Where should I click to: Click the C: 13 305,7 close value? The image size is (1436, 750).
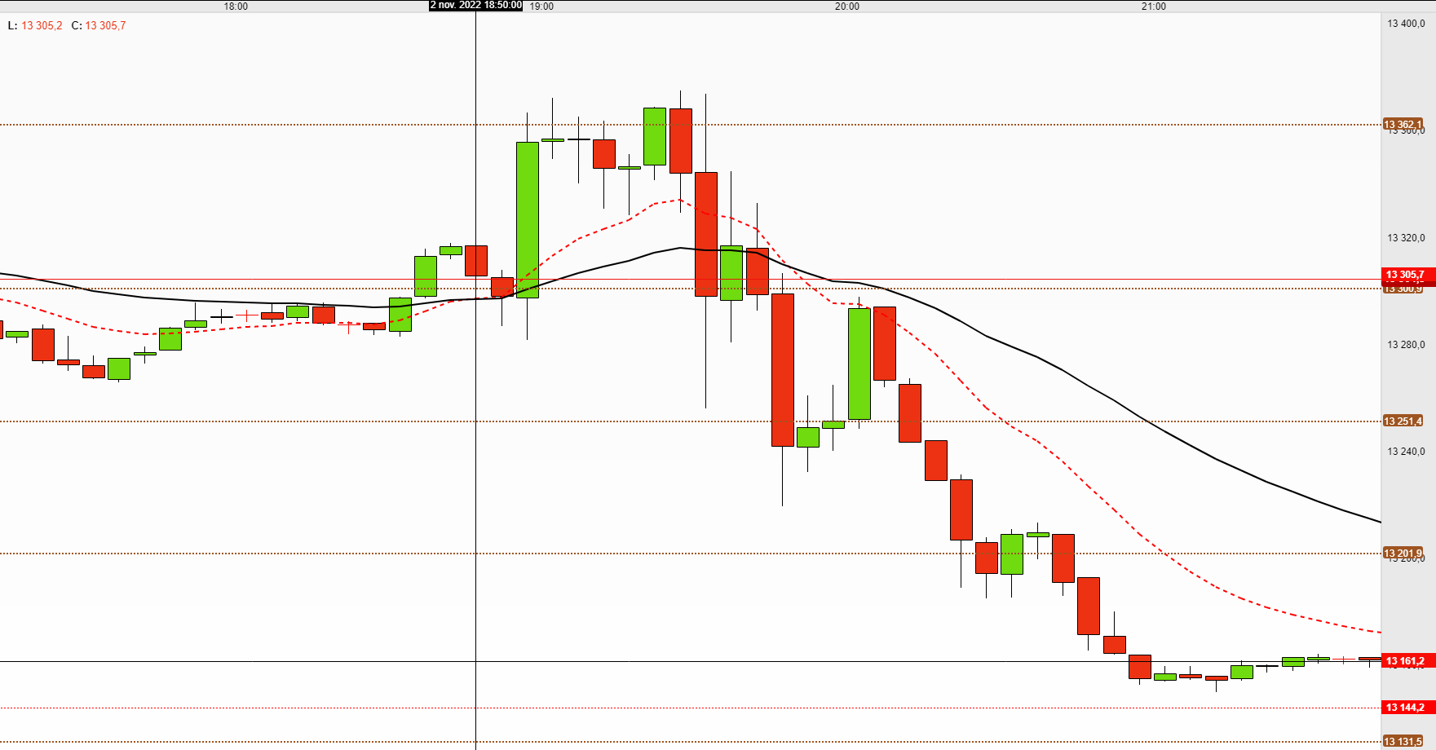click(x=99, y=25)
